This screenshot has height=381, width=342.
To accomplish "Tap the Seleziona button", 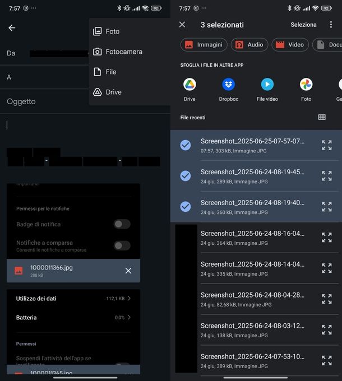I will coord(303,25).
